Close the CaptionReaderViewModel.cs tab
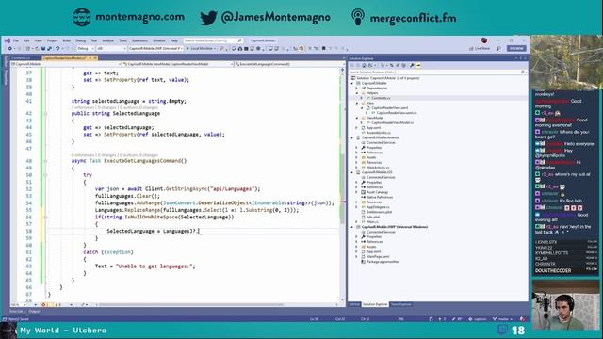603x339 pixels. pos(95,58)
